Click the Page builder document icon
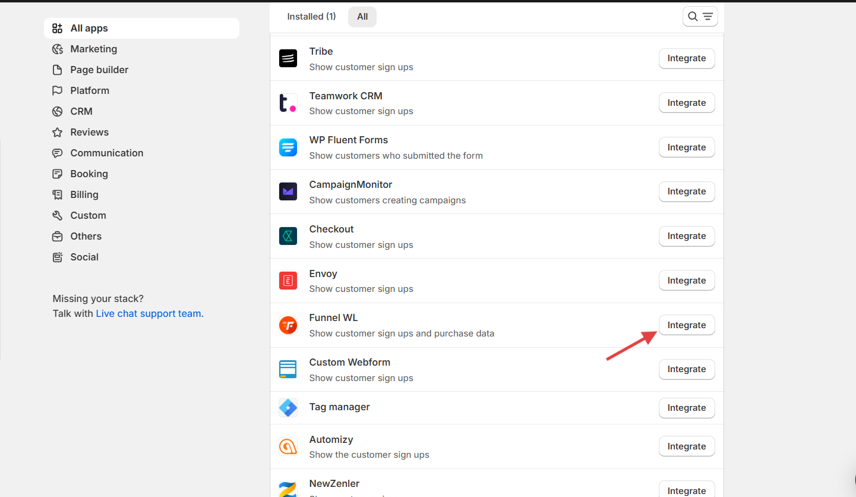This screenshot has height=497, width=856. [57, 70]
